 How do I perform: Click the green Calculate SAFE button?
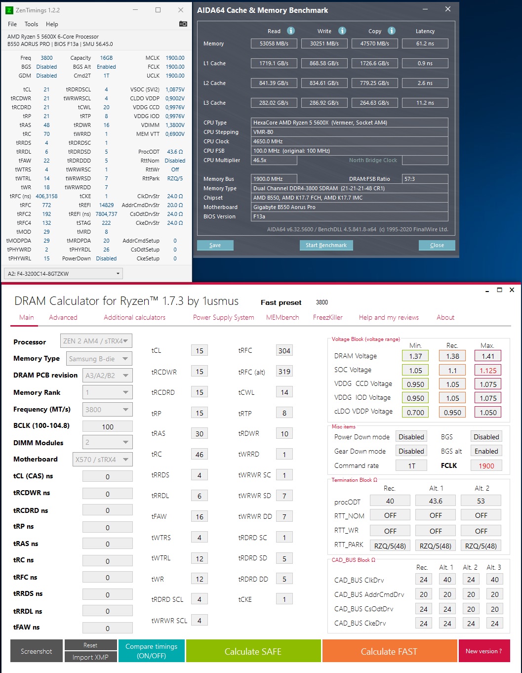[x=253, y=651]
